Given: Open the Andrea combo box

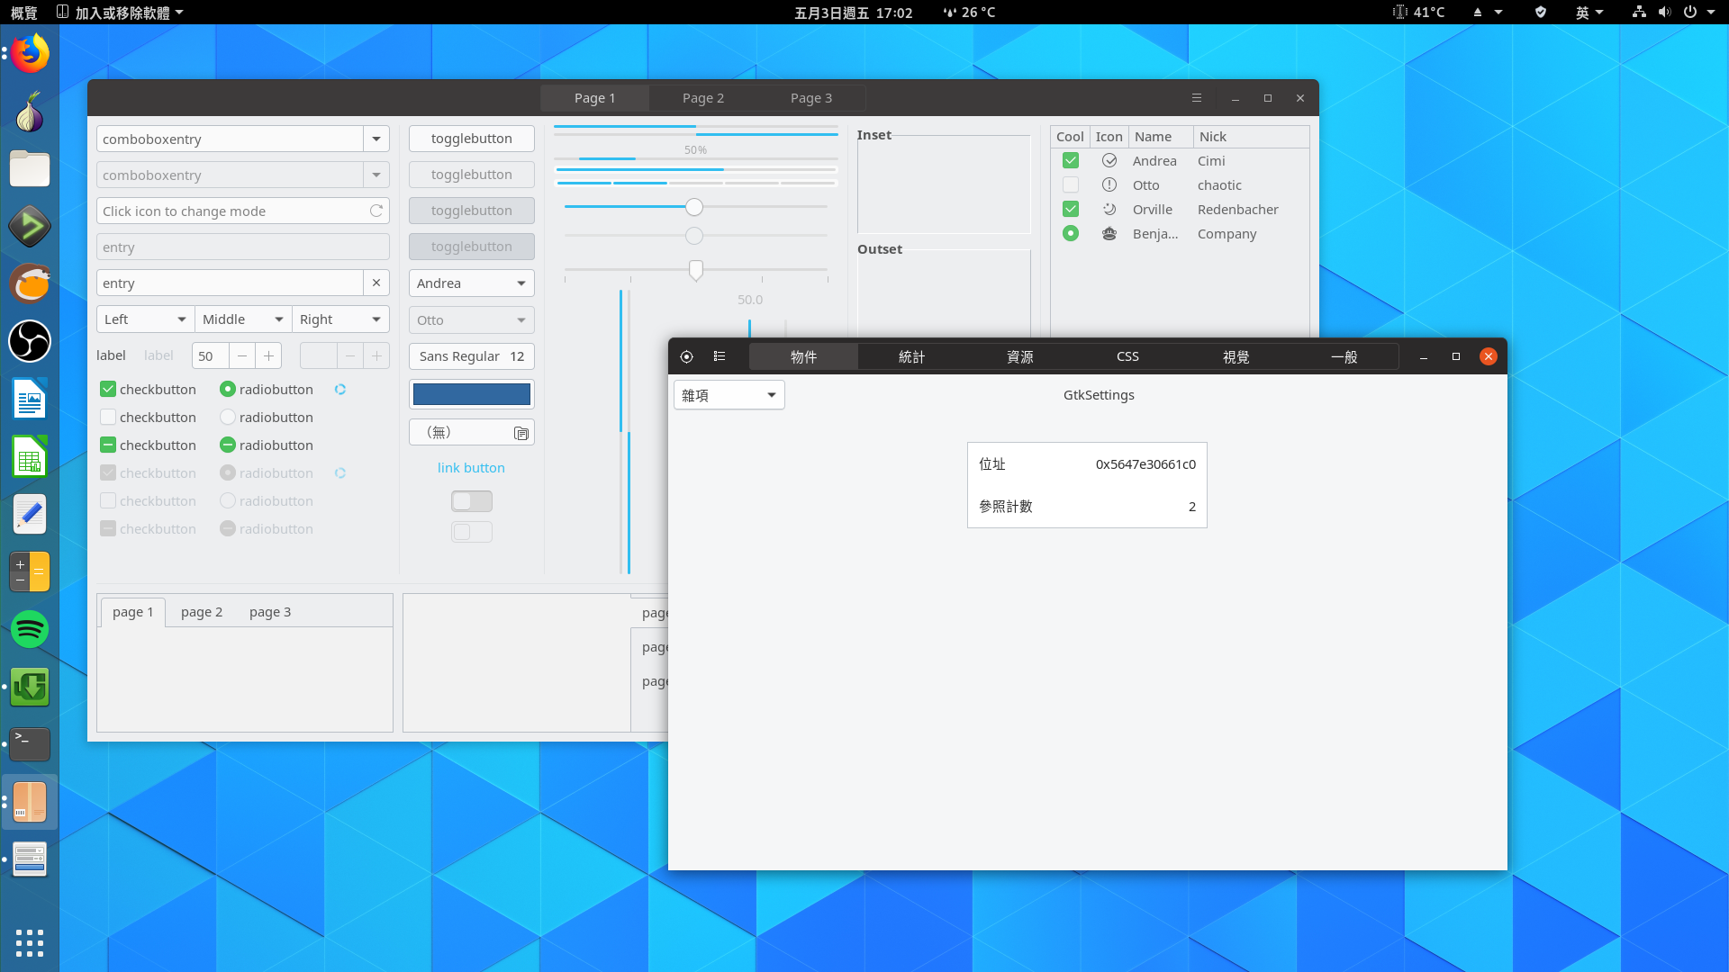Looking at the screenshot, I should (471, 283).
